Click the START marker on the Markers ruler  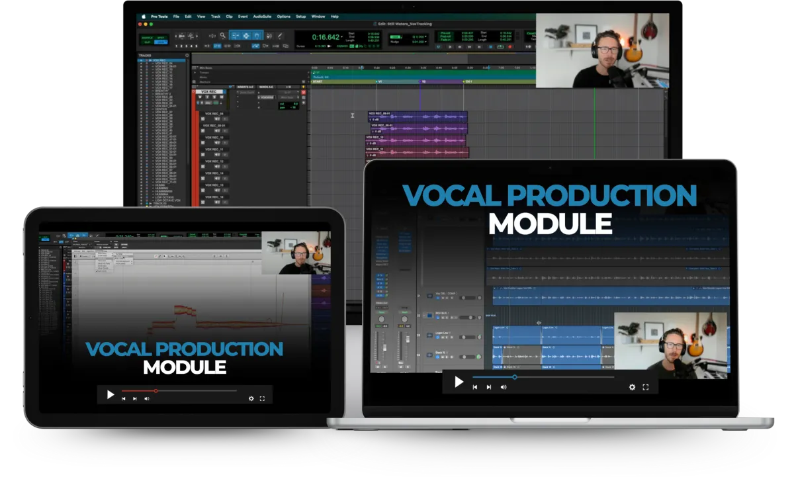[x=318, y=81]
